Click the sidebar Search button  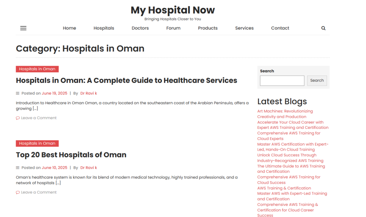[317, 81]
